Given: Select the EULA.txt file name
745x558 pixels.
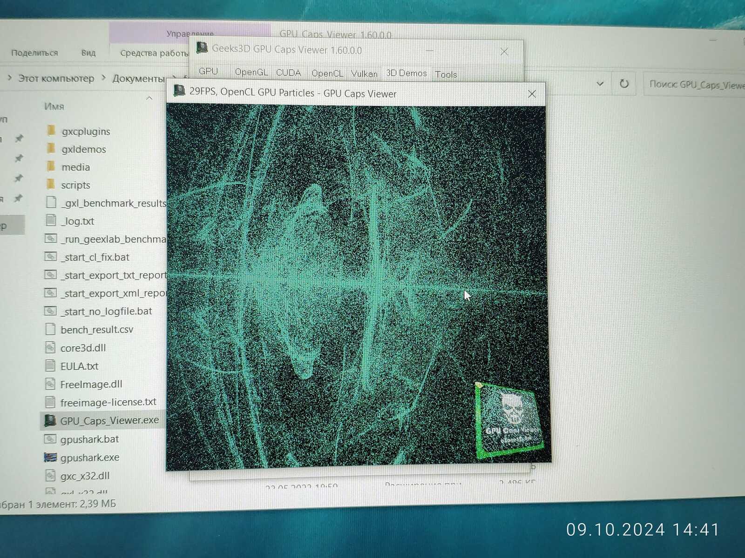Looking at the screenshot, I should [79, 366].
